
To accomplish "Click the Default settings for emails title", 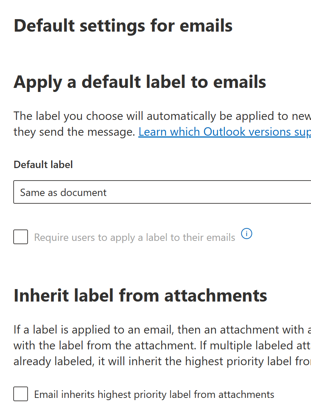I will pyautogui.click(x=123, y=26).
